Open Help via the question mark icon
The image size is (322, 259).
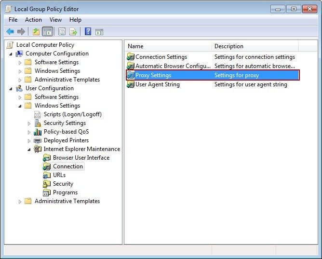click(88, 31)
